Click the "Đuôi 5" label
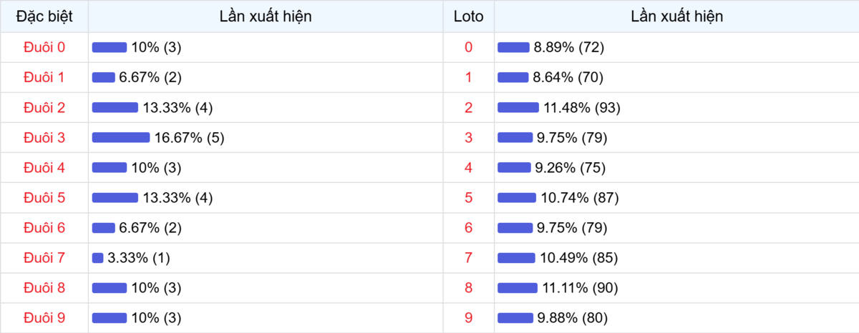The width and height of the screenshot is (859, 333). pos(44,198)
